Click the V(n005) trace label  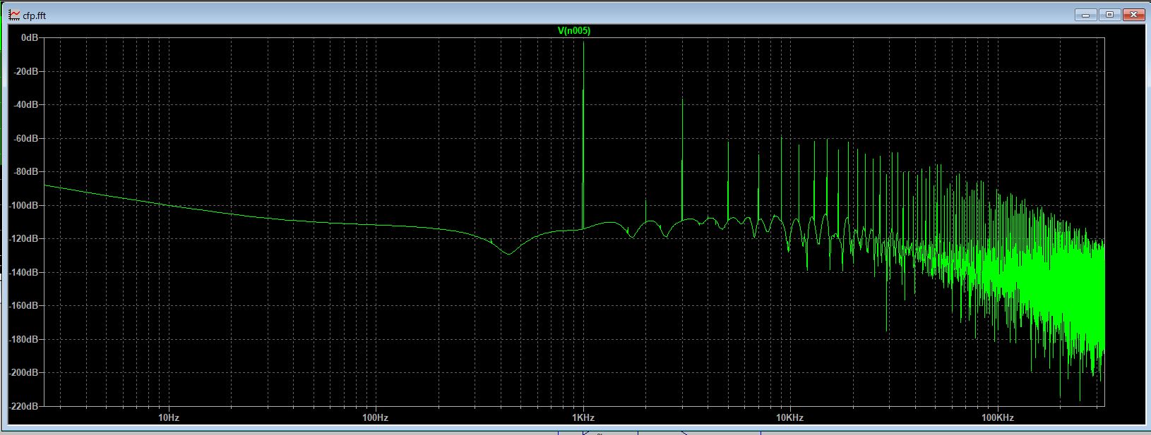pos(573,31)
